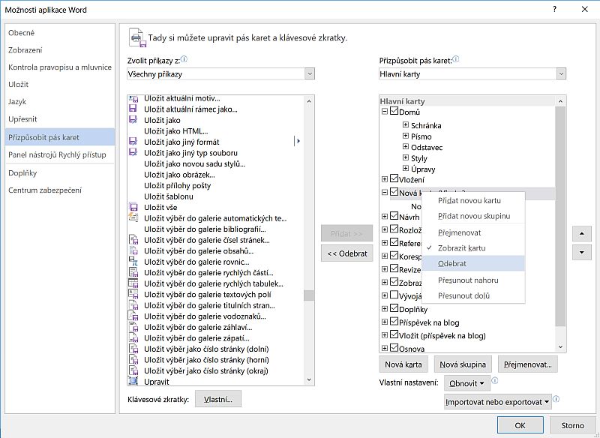Click icon of Uložit výběr do galerie rovnic

(133, 261)
